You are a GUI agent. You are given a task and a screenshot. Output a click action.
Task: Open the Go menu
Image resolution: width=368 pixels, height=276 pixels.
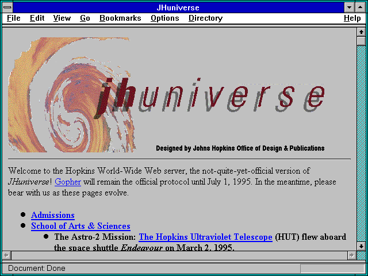click(x=85, y=18)
